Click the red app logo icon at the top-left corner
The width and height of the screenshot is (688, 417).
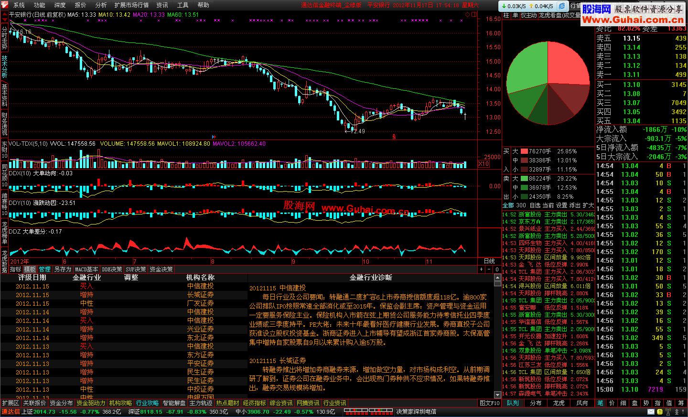(x=4, y=5)
